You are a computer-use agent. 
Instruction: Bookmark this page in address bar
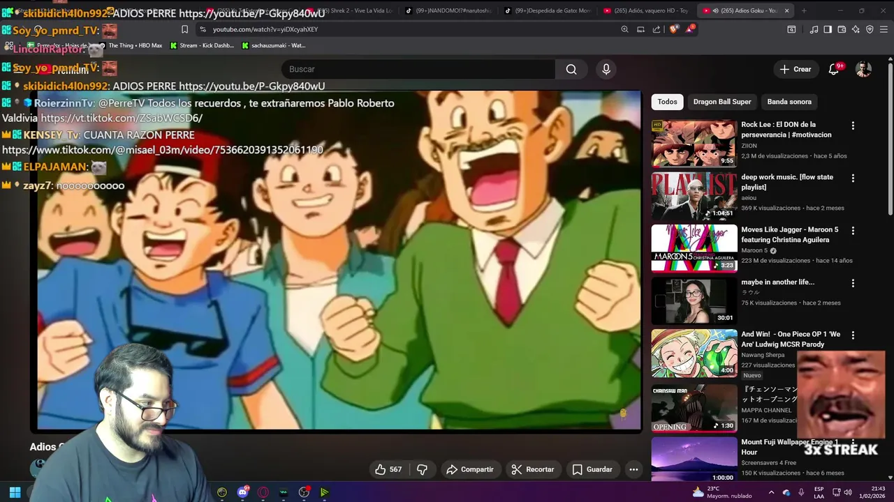click(184, 29)
